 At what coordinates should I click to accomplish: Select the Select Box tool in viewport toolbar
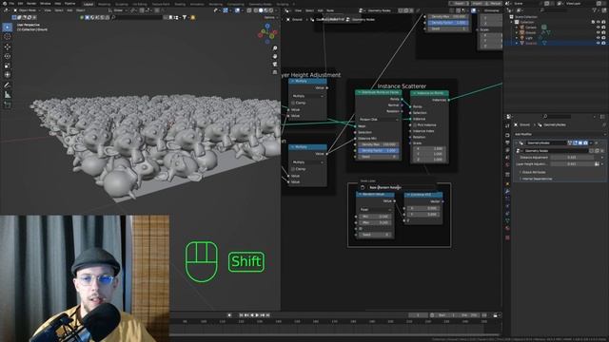click(8, 28)
